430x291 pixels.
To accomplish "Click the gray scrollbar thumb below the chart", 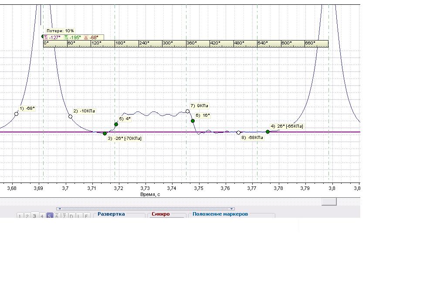I will (x=329, y=202).
